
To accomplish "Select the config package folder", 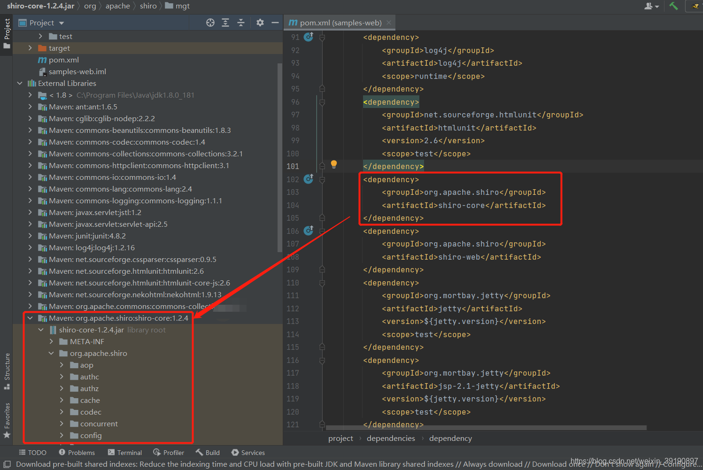I will click(86, 435).
